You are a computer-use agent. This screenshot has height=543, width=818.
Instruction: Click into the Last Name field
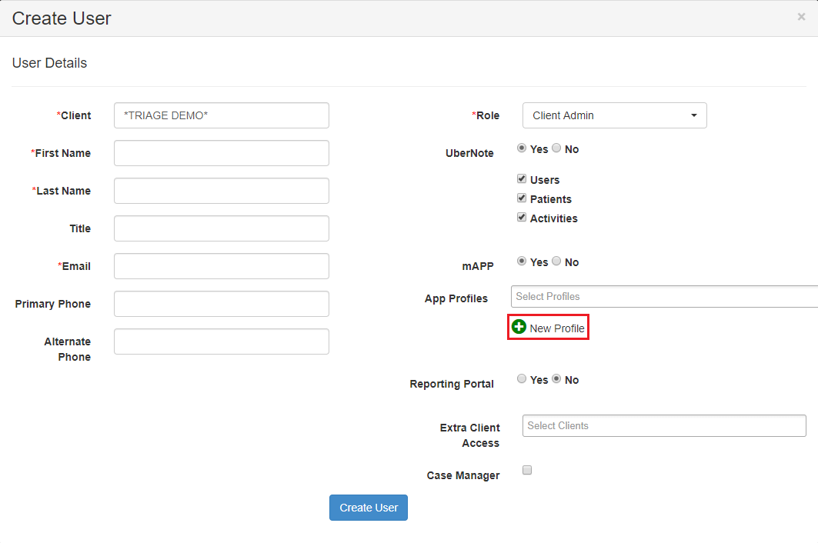222,191
